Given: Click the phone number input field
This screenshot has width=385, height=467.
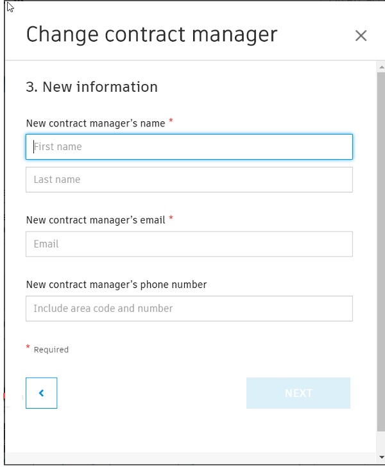Looking at the screenshot, I should 189,309.
